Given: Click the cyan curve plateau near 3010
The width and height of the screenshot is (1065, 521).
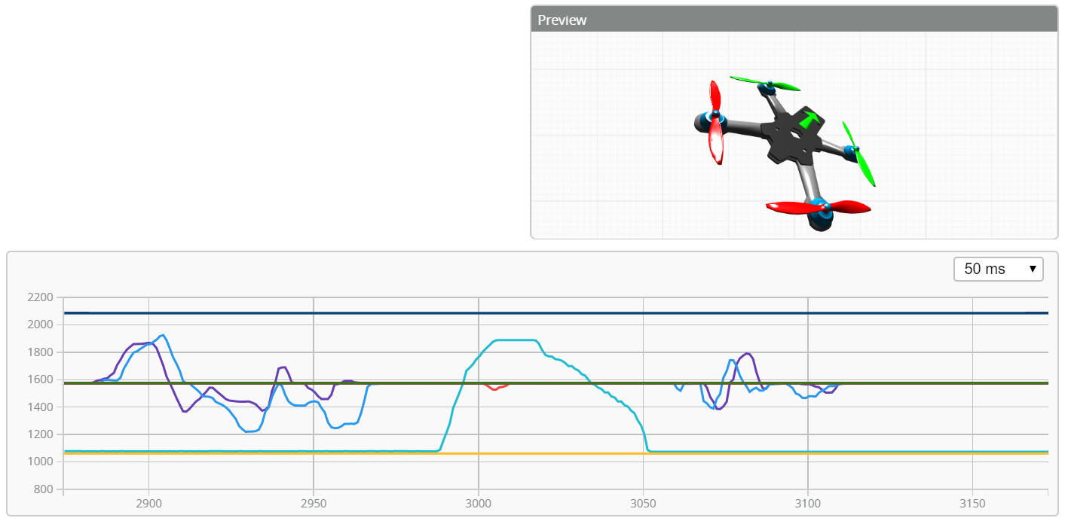Looking at the screenshot, I should [515, 340].
